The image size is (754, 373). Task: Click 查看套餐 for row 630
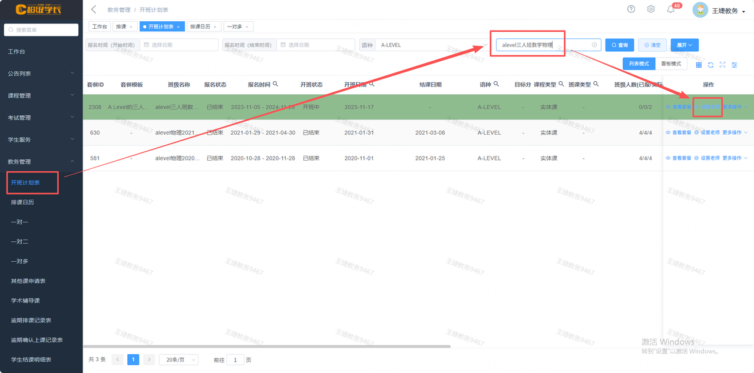pyautogui.click(x=679, y=132)
